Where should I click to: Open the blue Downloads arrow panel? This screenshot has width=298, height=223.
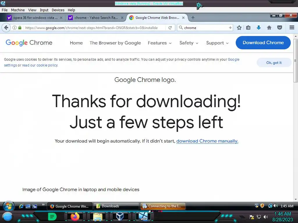pyautogui.click(x=258, y=28)
